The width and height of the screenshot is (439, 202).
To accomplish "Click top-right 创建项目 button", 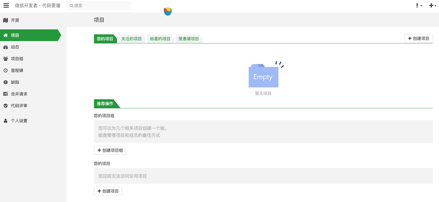I will 419,38.
